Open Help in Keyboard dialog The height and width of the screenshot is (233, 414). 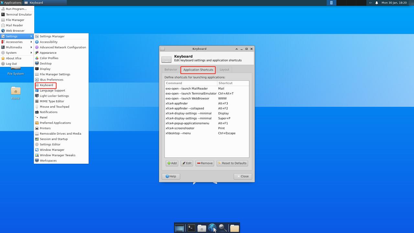tap(171, 176)
